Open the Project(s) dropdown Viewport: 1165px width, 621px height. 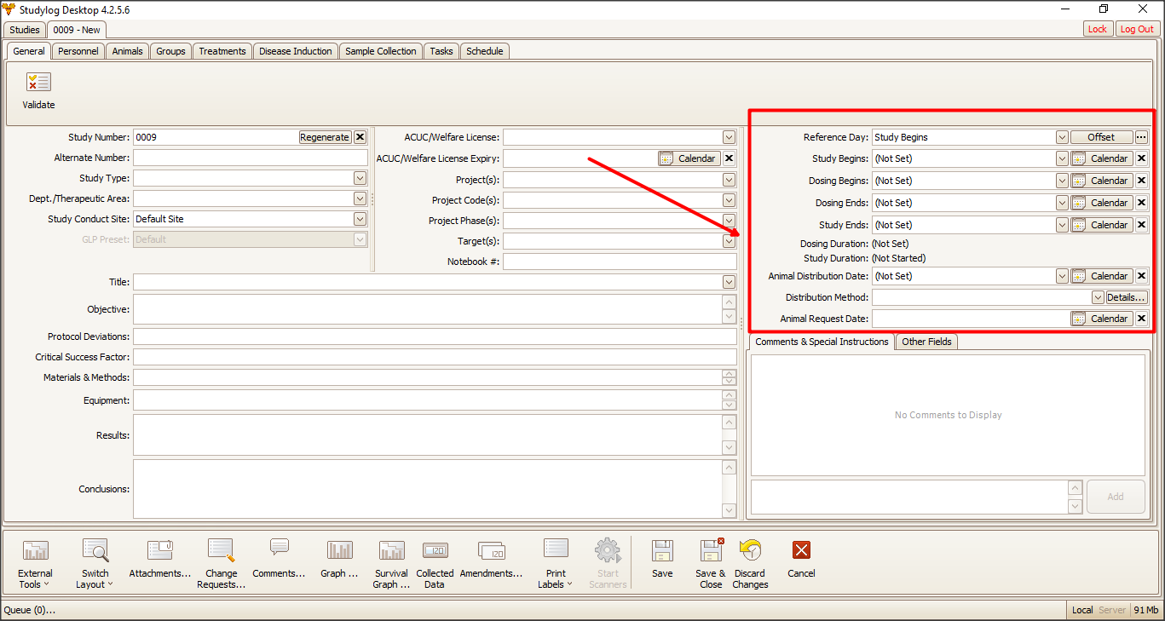pyautogui.click(x=729, y=180)
